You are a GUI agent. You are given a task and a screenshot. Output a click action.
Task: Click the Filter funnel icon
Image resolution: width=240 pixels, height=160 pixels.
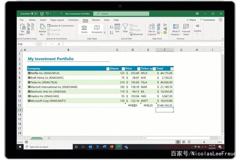(125, 27)
